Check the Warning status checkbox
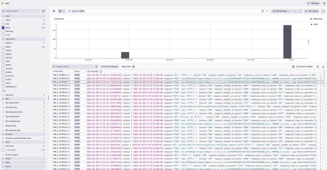 (3, 31)
